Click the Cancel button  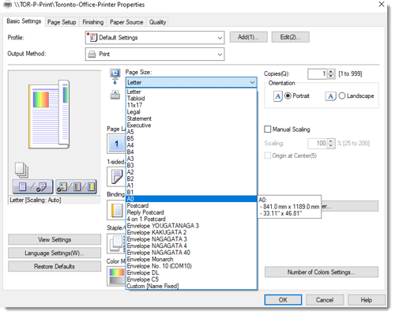(325, 300)
